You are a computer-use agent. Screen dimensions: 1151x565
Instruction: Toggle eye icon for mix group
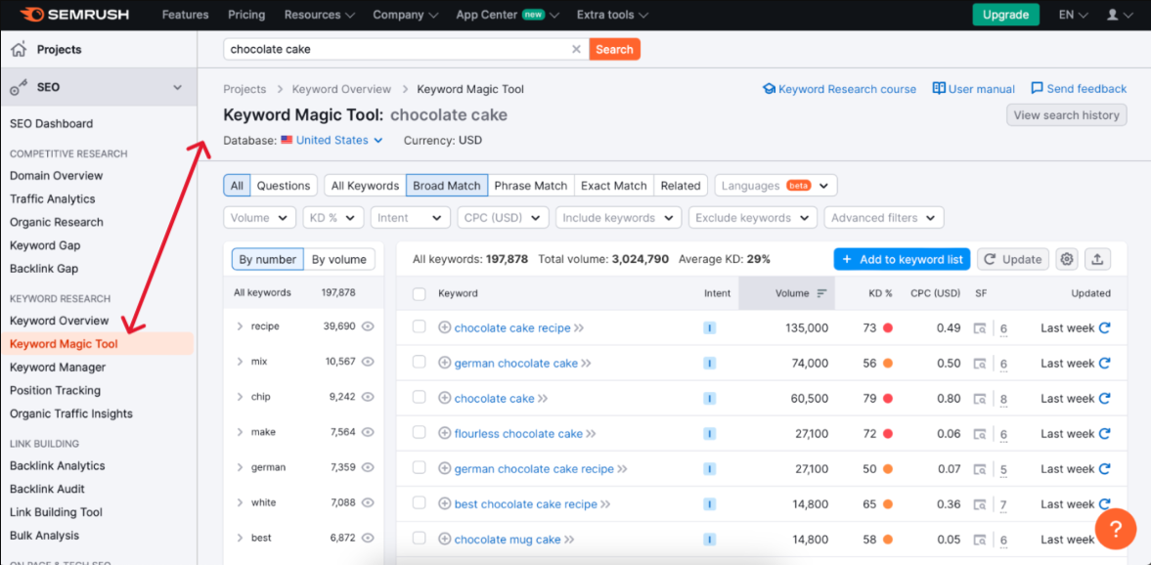click(368, 362)
